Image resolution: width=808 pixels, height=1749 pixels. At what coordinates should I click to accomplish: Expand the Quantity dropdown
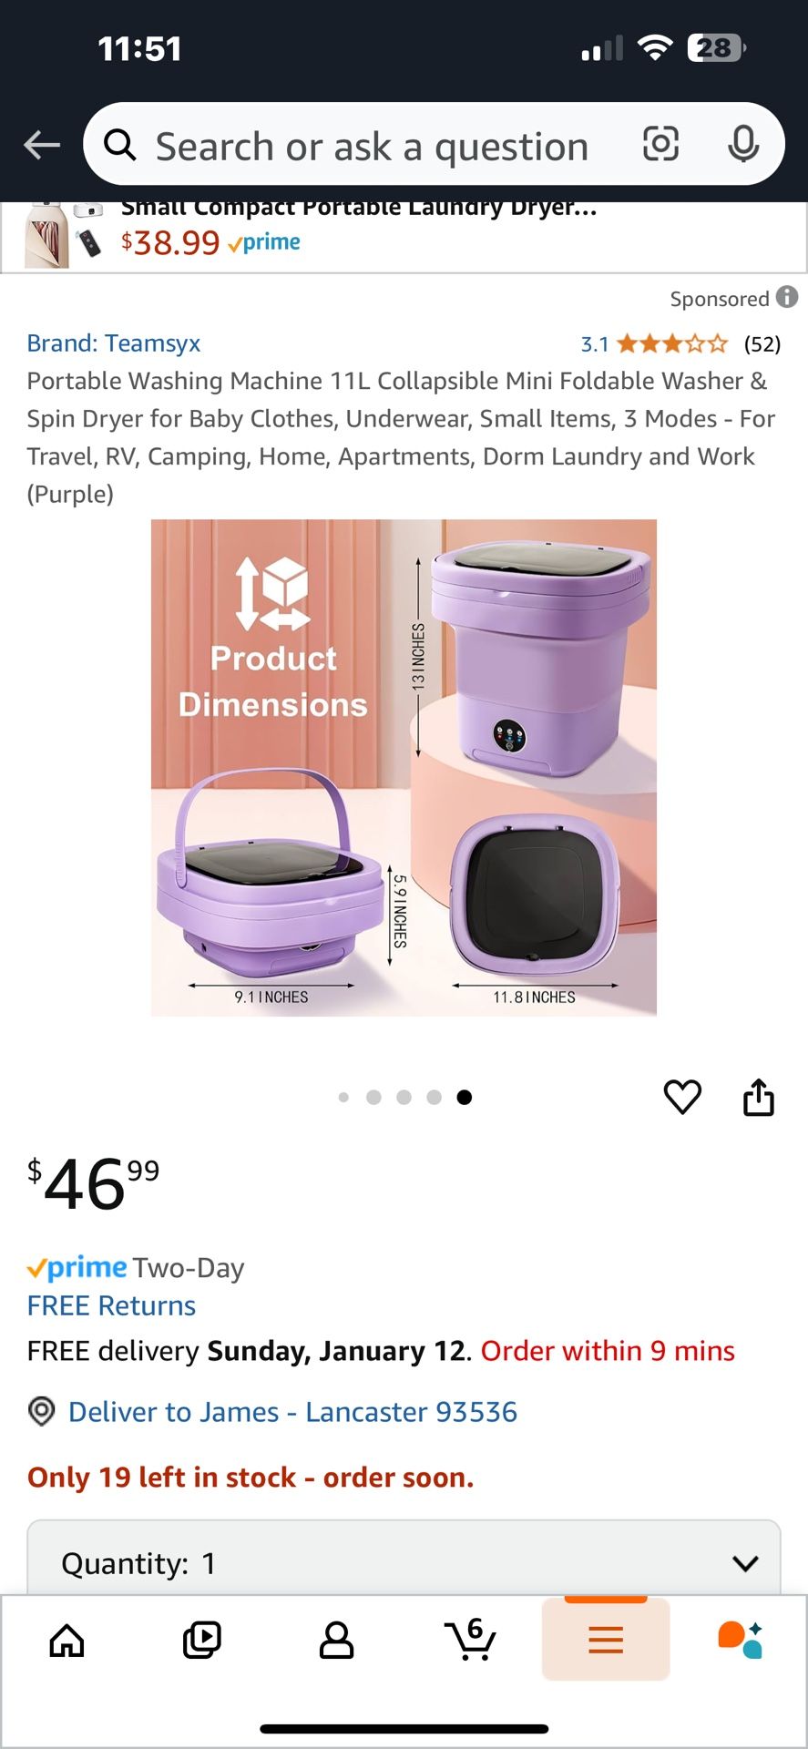coord(404,1563)
